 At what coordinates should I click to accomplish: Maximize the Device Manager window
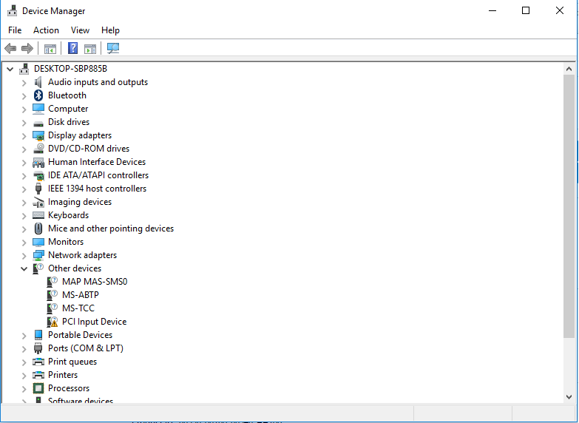[x=526, y=10]
